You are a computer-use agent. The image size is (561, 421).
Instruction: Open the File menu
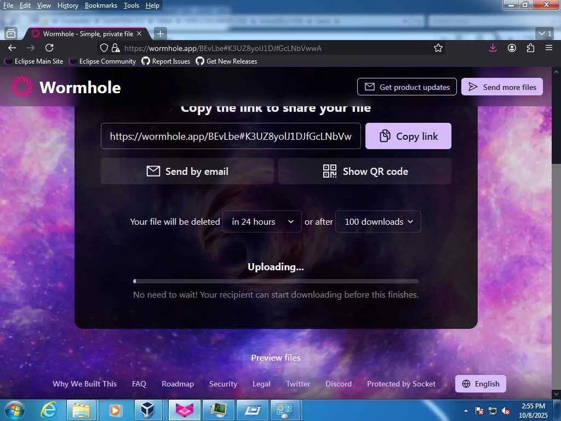click(x=8, y=5)
